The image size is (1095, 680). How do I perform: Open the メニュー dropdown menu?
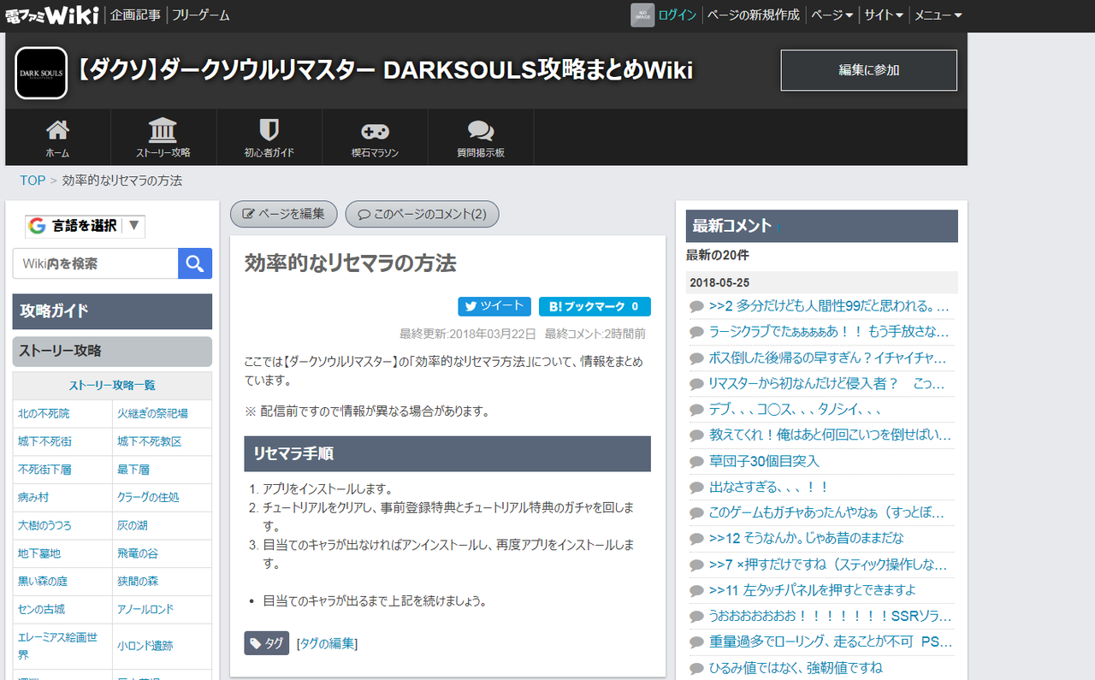tap(938, 15)
